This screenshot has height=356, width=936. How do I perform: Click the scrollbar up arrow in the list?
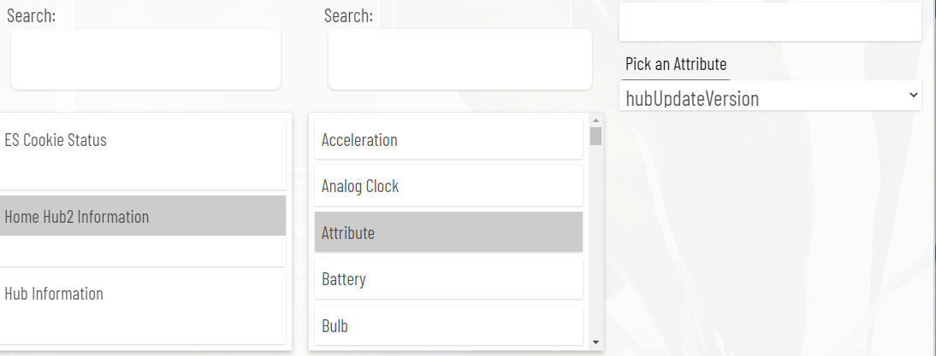click(595, 120)
